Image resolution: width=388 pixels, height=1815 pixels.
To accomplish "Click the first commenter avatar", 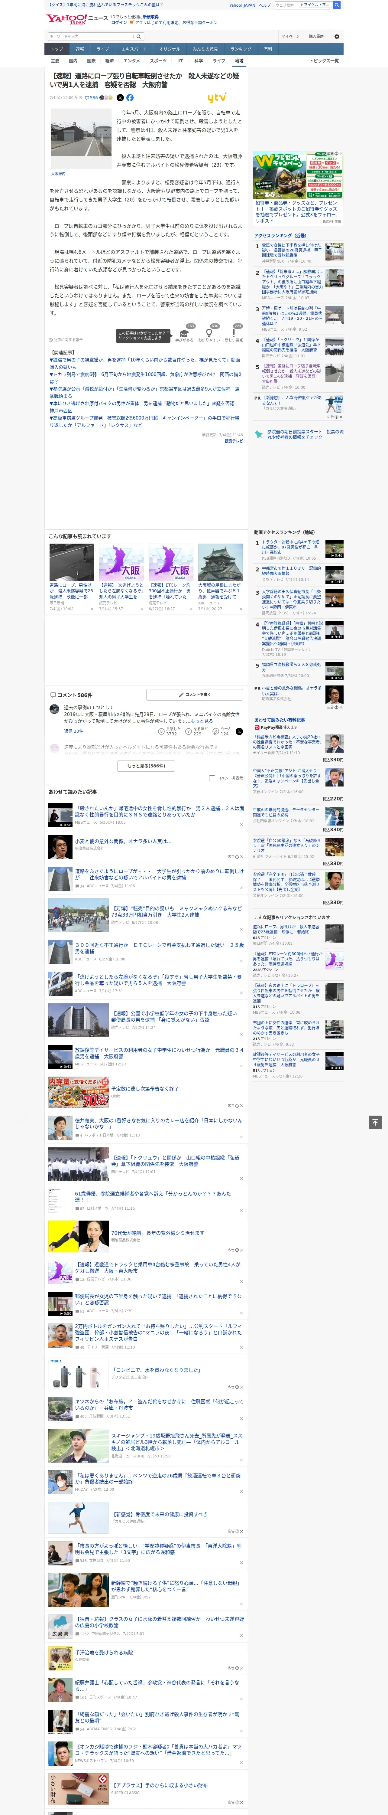I will click(54, 709).
